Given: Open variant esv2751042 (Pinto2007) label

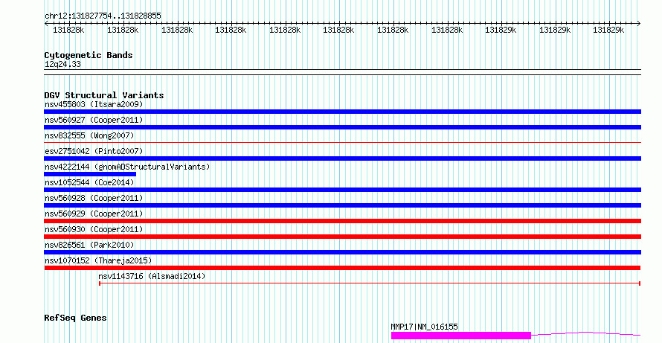Looking at the screenshot, I should click(x=94, y=151).
